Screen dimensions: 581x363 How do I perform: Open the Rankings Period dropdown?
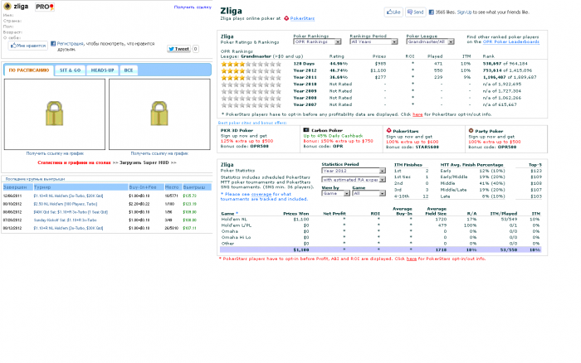(373, 41)
